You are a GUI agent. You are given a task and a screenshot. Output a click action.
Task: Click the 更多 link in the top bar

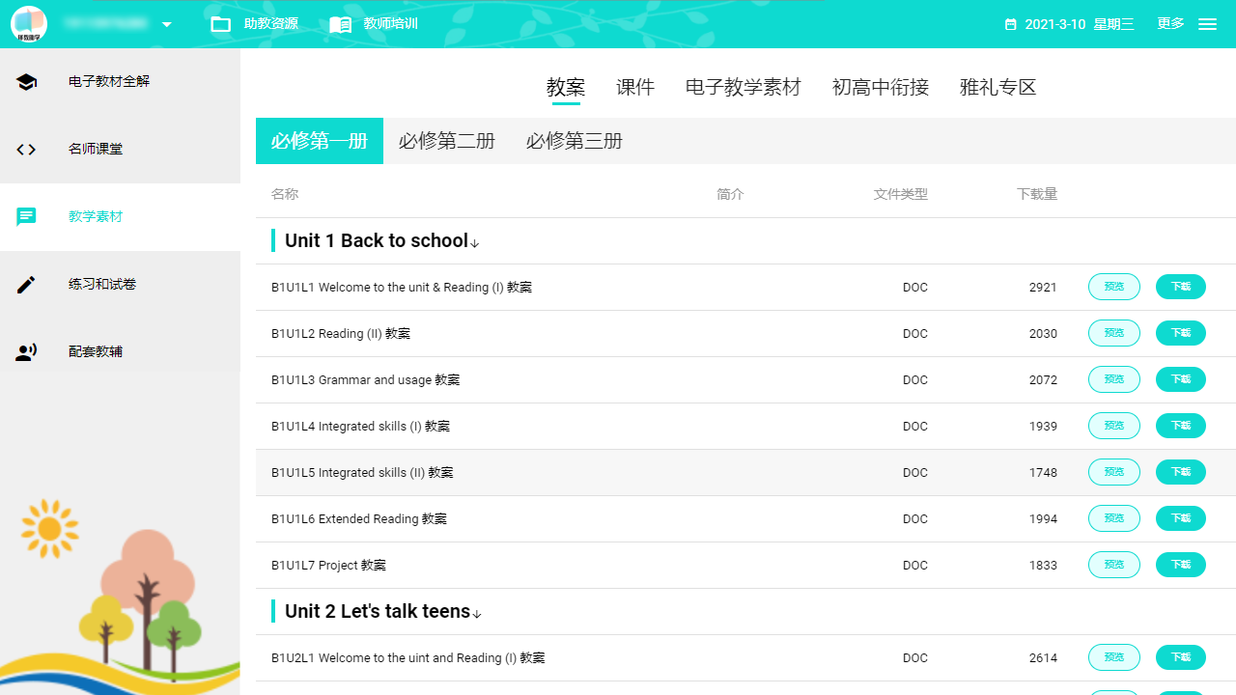pos(1169,24)
